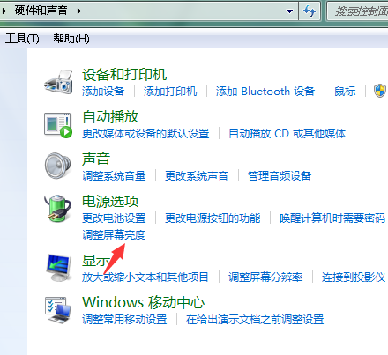Image resolution: width=388 pixels, height=355 pixels.
Task: Open the 声音 heading link
Action: (x=96, y=159)
